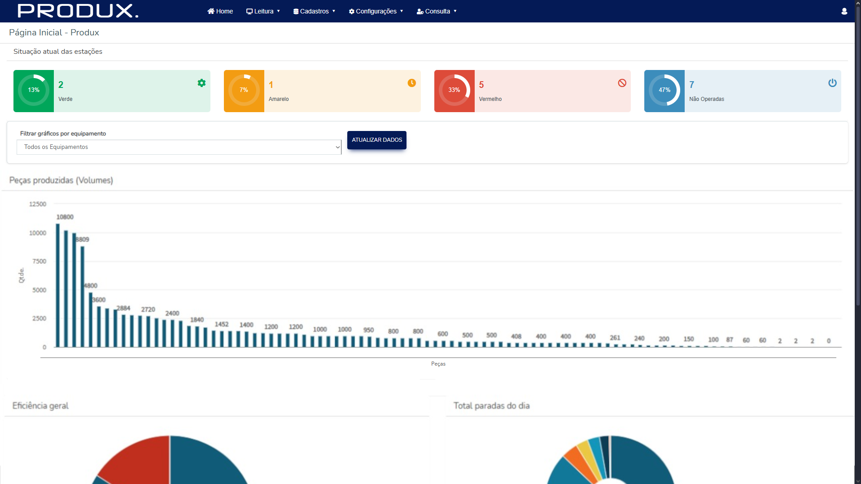Screen dimensions: 861x484
Task: Click the ATUALIZAR DADOS button
Action: 377,140
